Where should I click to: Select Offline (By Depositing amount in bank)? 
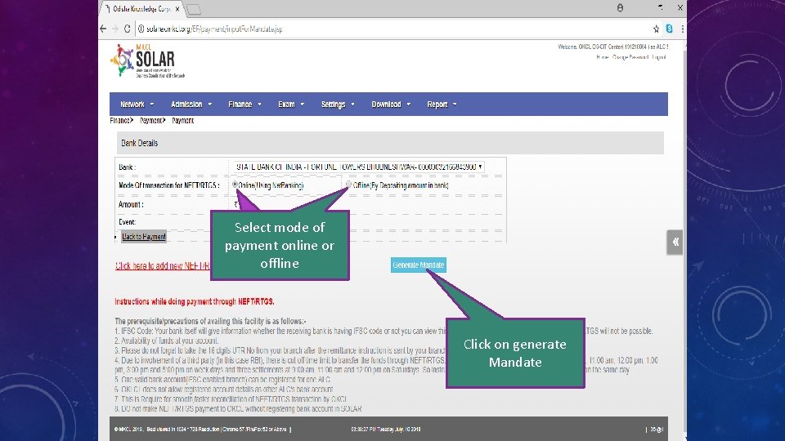click(x=349, y=185)
